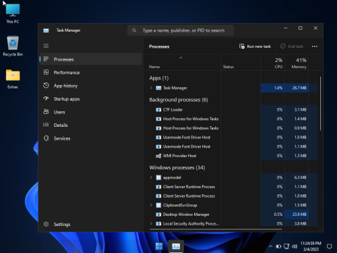Open the Details page
337x253 pixels.
coord(91,125)
